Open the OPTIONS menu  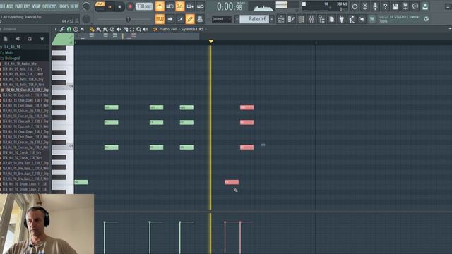(x=49, y=6)
